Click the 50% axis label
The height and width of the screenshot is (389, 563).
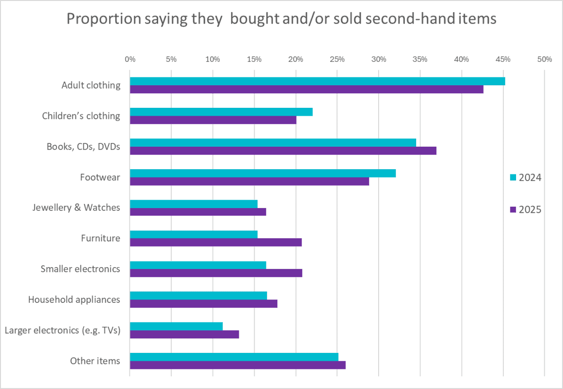(x=544, y=60)
